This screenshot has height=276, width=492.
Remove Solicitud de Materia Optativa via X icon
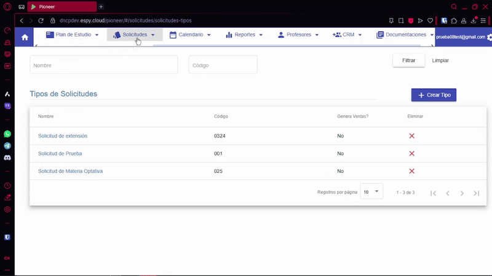click(x=411, y=172)
